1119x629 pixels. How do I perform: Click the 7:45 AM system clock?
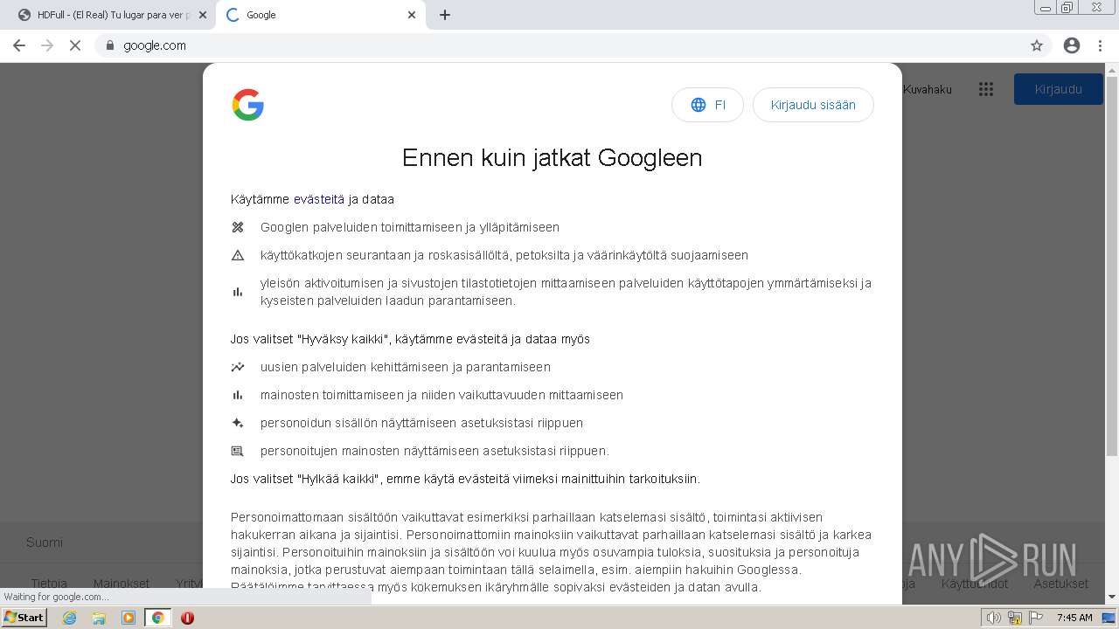point(1074,618)
